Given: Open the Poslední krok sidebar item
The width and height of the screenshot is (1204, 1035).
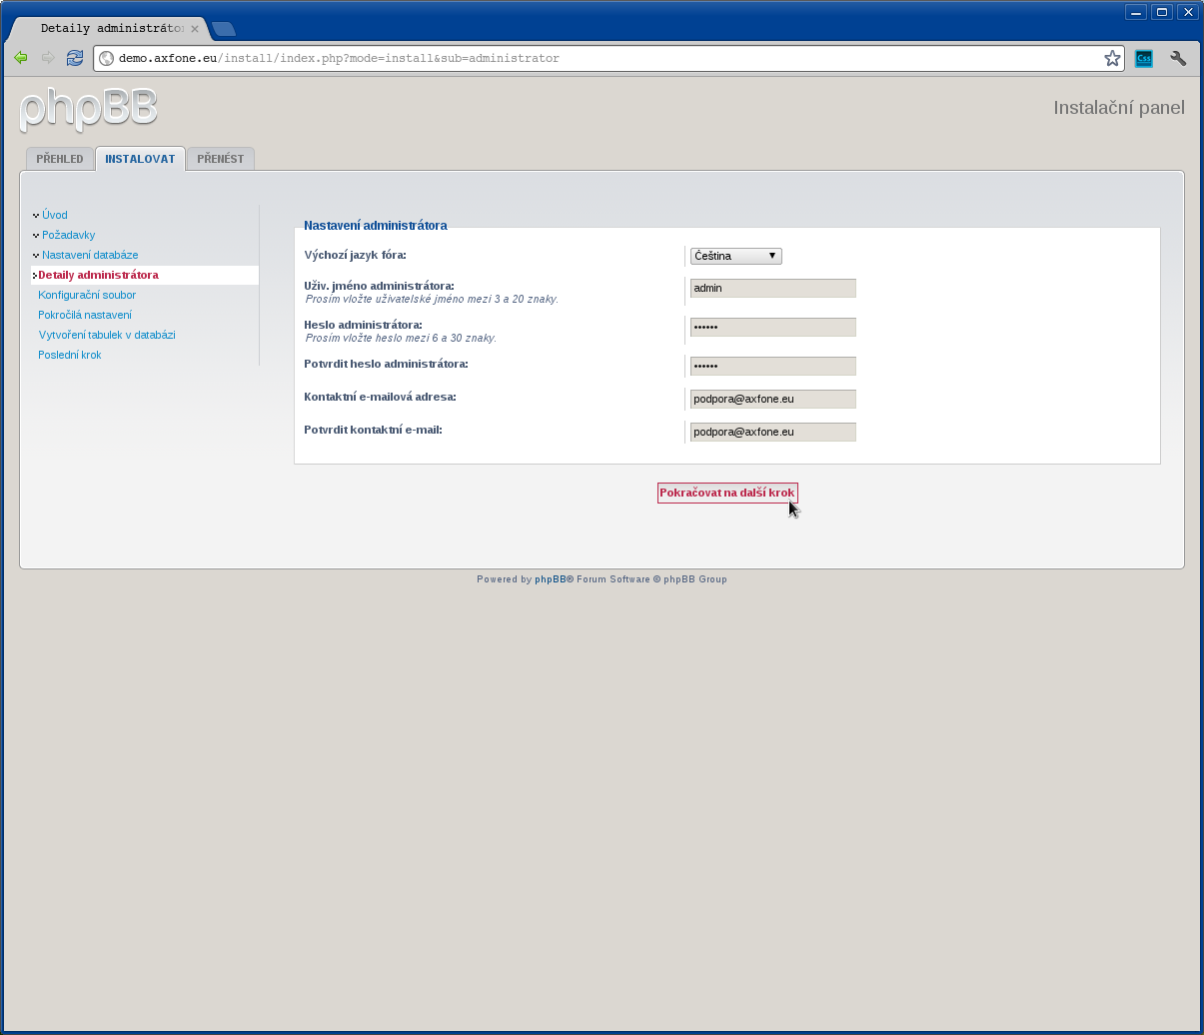Looking at the screenshot, I should click(69, 355).
